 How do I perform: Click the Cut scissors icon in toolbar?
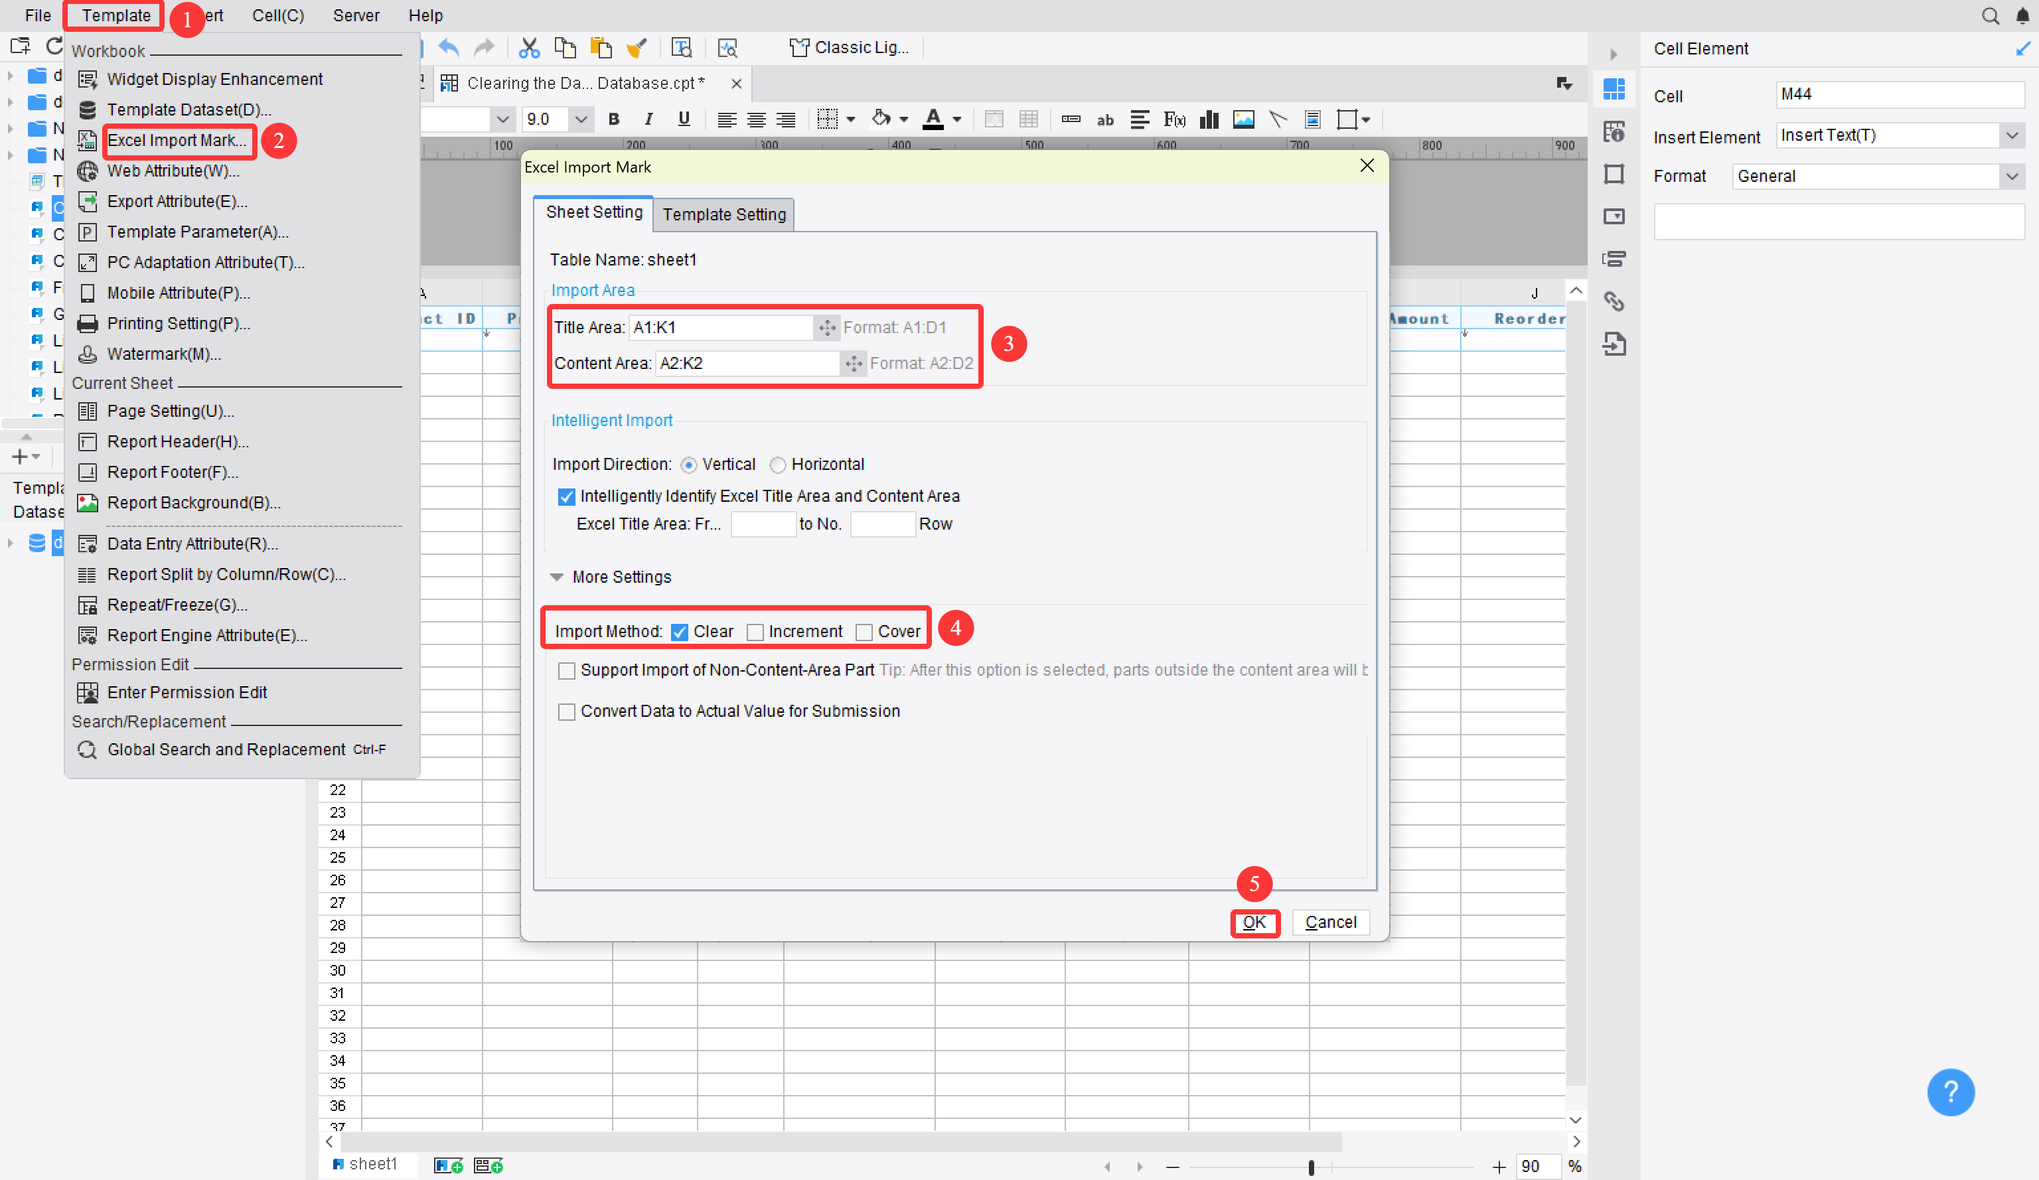[528, 48]
